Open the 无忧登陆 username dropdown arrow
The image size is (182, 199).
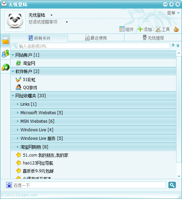pos(51,15)
